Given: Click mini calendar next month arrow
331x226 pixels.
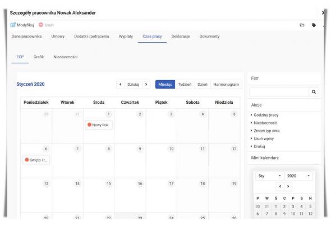Looking at the screenshot, I should click(x=288, y=186).
